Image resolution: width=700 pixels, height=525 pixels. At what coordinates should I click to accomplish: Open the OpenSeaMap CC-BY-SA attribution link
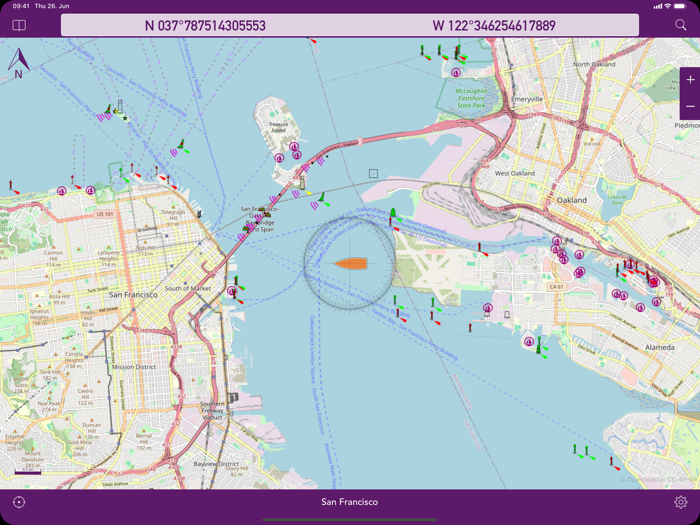click(658, 479)
